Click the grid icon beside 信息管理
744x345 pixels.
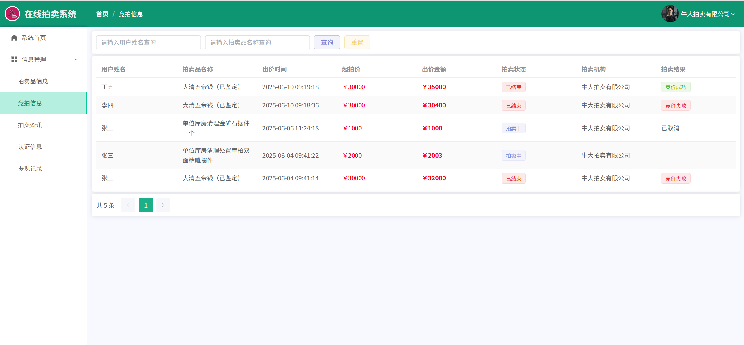coord(14,60)
